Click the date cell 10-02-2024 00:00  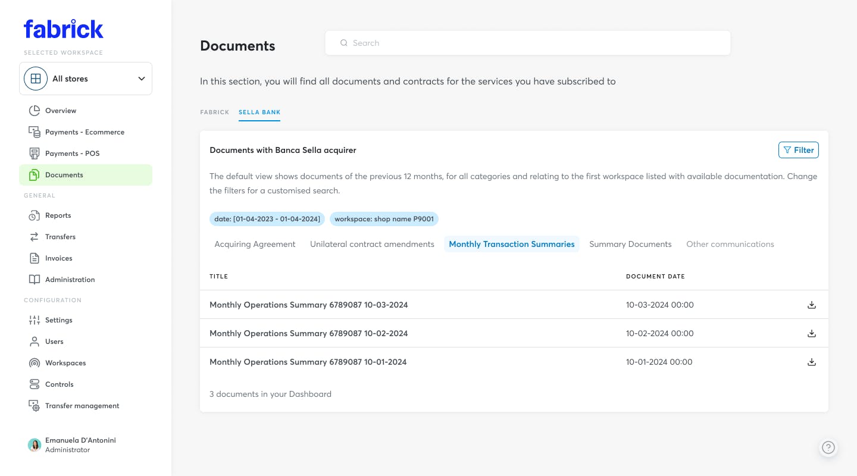tap(660, 333)
